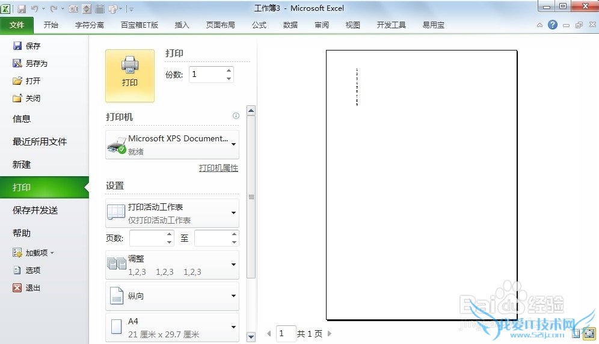This screenshot has width=599, height=344.
Task: Click the copies (份数) number field
Action: point(207,75)
